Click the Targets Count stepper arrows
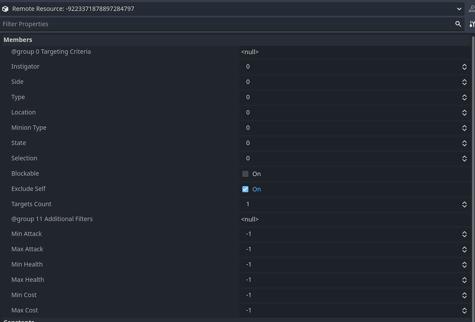 tap(464, 205)
